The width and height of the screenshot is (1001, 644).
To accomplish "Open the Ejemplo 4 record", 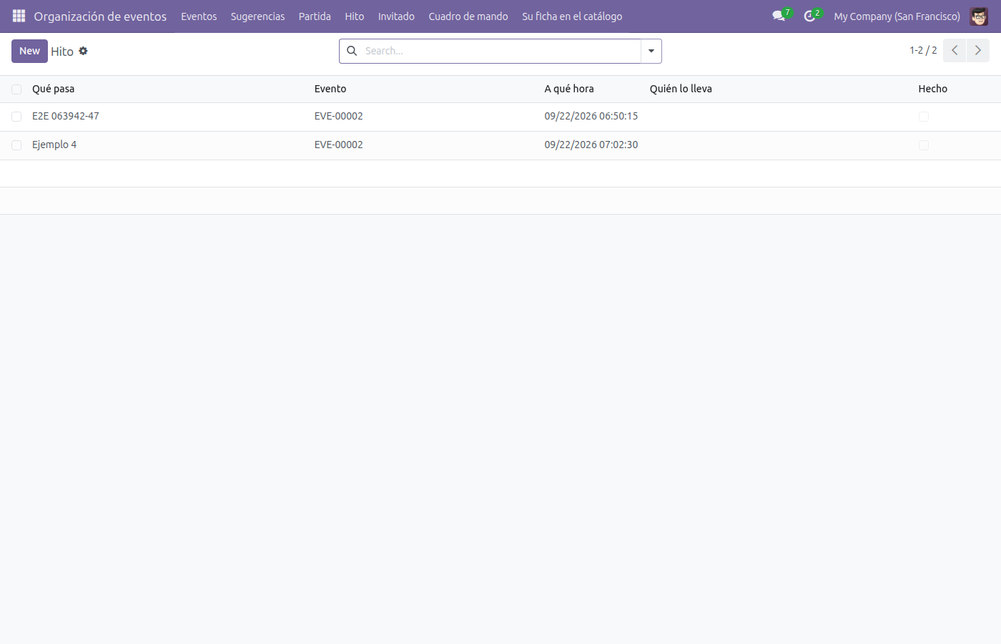I will click(x=54, y=145).
